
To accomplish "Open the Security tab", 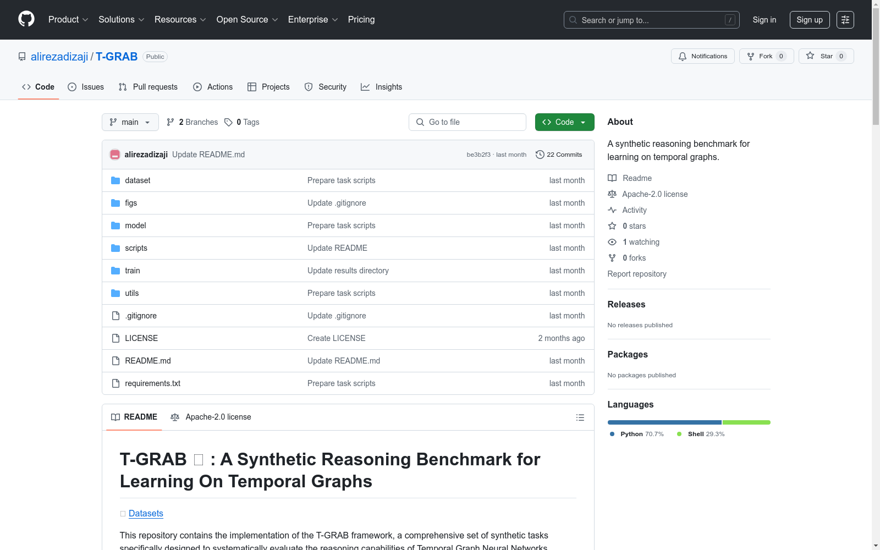I will 326,87.
